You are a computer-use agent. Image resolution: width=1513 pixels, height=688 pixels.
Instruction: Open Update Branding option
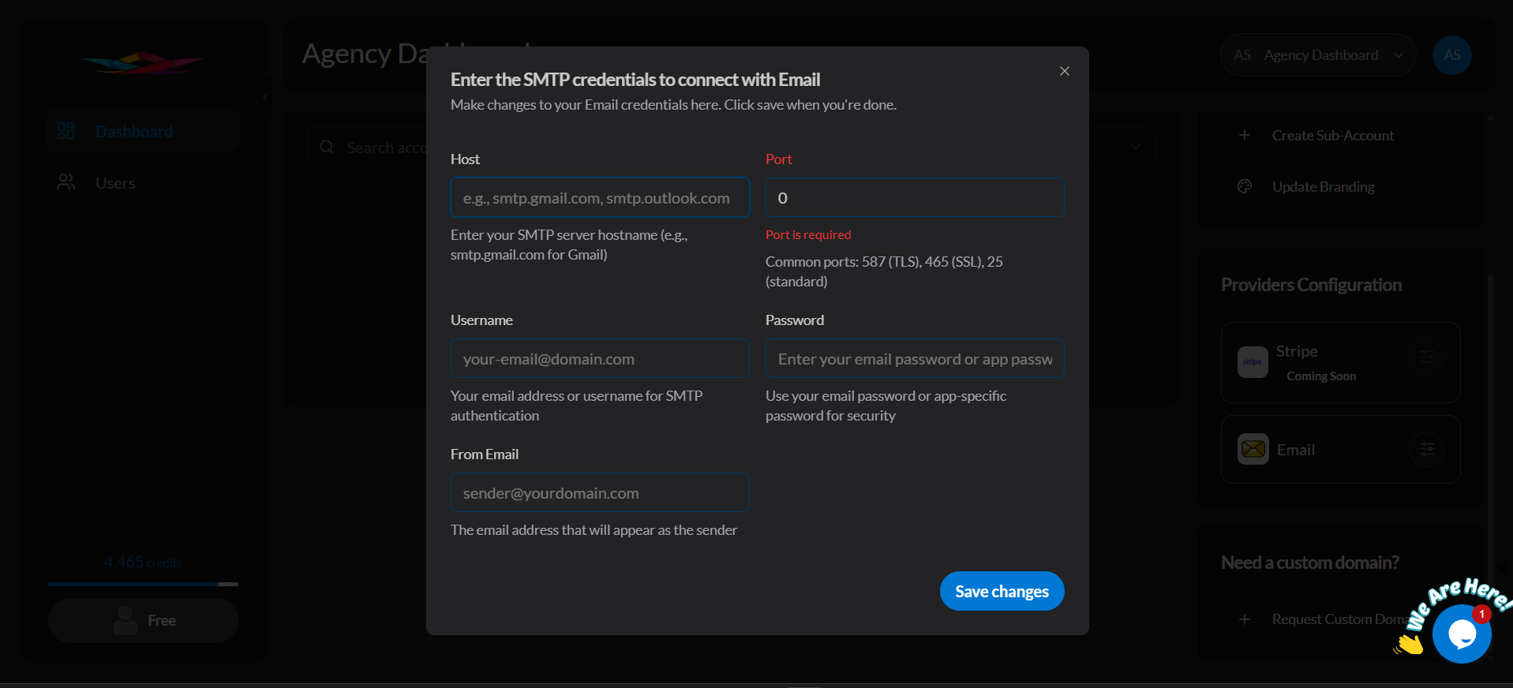tap(1323, 187)
